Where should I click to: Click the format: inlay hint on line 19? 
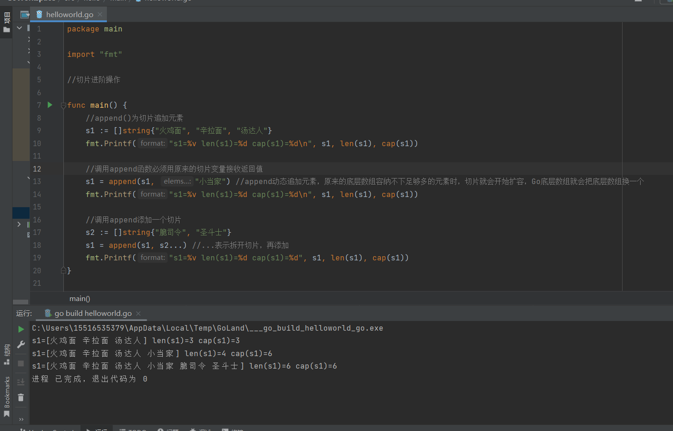153,258
